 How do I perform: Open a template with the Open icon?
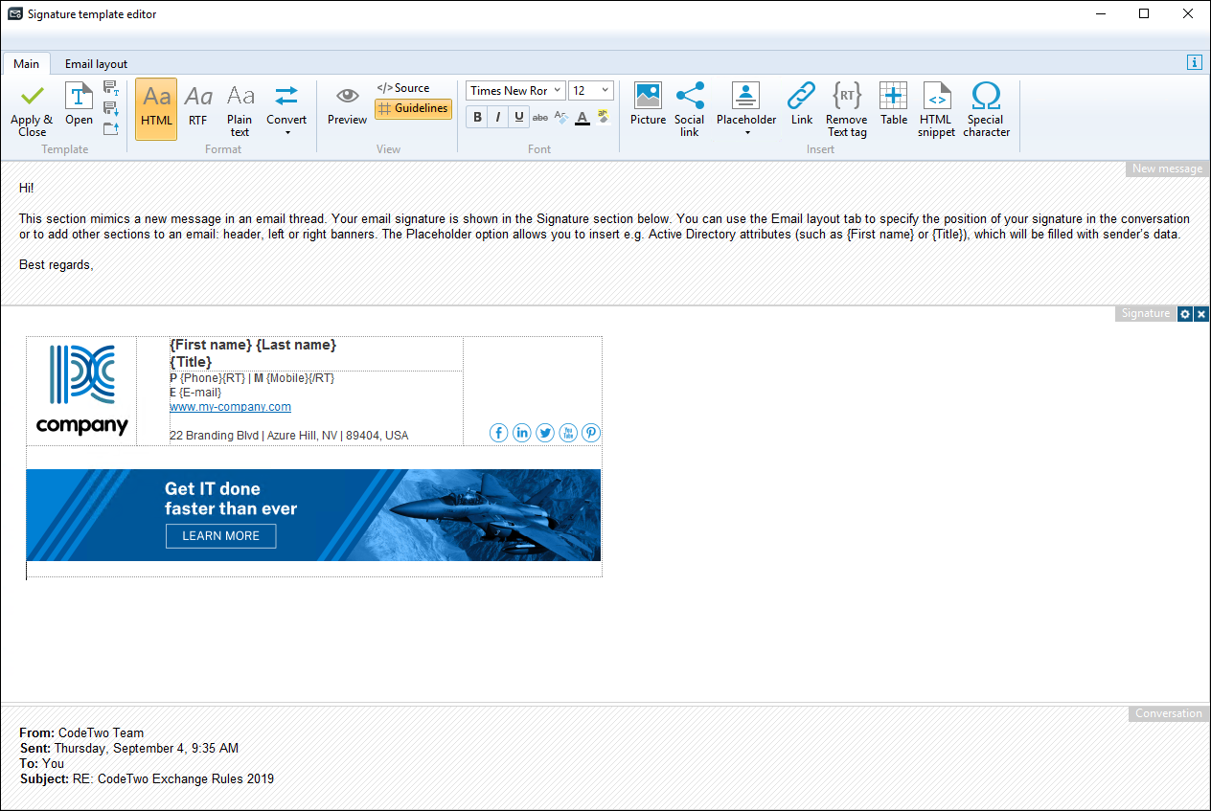point(79,104)
